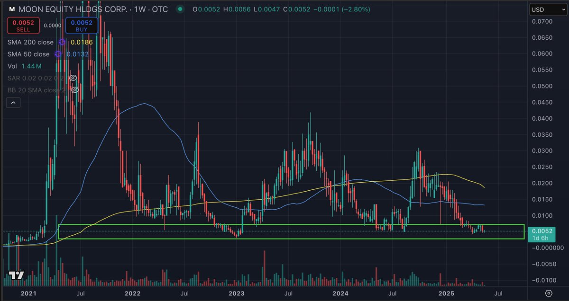Click the blue 0.0052 BUY button
The image size is (569, 301).
point(82,26)
